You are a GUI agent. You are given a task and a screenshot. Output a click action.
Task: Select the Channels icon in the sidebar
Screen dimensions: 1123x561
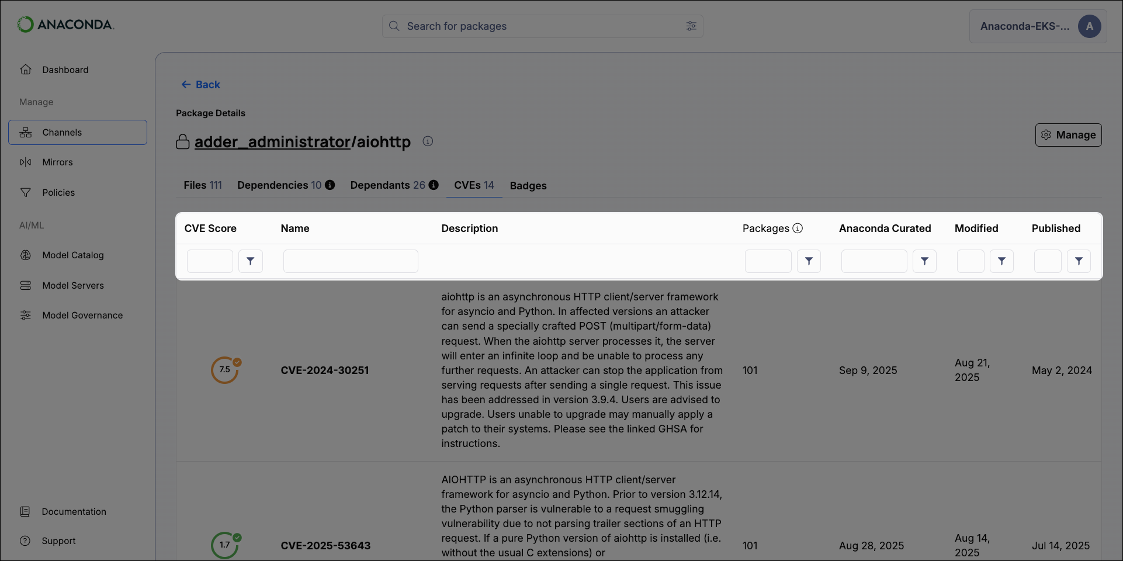[26, 132]
